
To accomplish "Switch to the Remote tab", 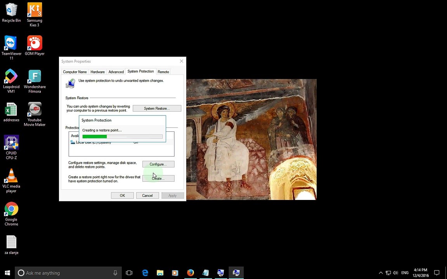I will coord(163,72).
